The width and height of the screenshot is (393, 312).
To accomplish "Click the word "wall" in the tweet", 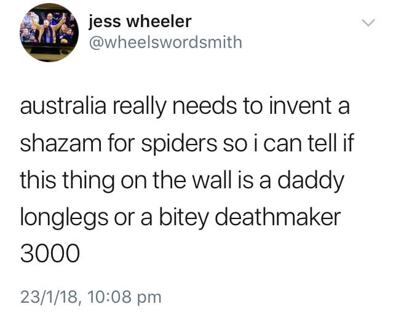I will [212, 180].
